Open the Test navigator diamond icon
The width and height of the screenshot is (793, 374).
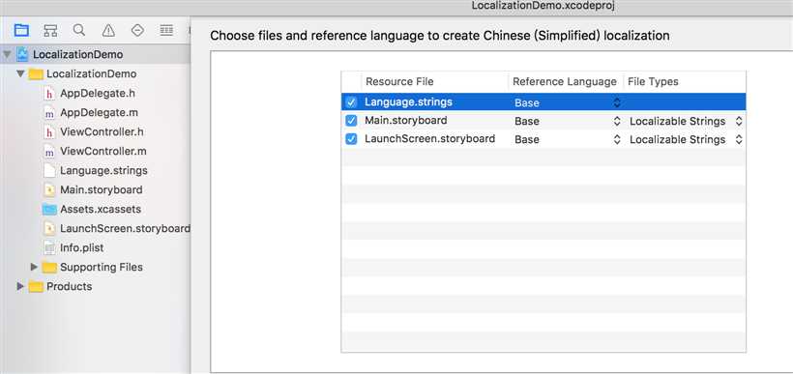click(x=137, y=30)
